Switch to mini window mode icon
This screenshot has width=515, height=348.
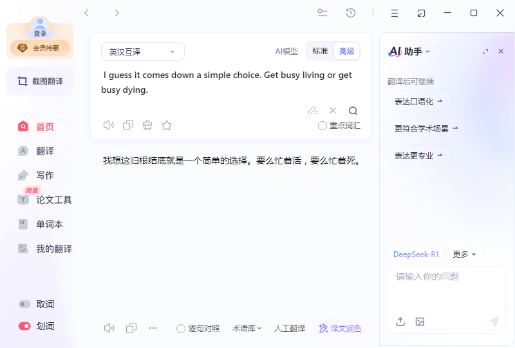(421, 13)
